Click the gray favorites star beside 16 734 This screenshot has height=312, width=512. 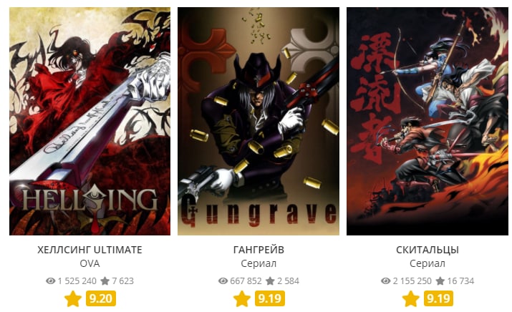pyautogui.click(x=440, y=281)
